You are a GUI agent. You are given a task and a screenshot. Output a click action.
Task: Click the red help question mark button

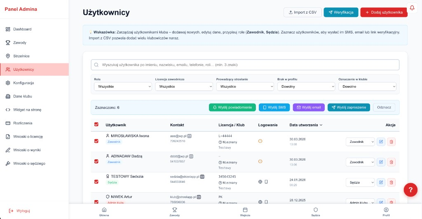(410, 190)
